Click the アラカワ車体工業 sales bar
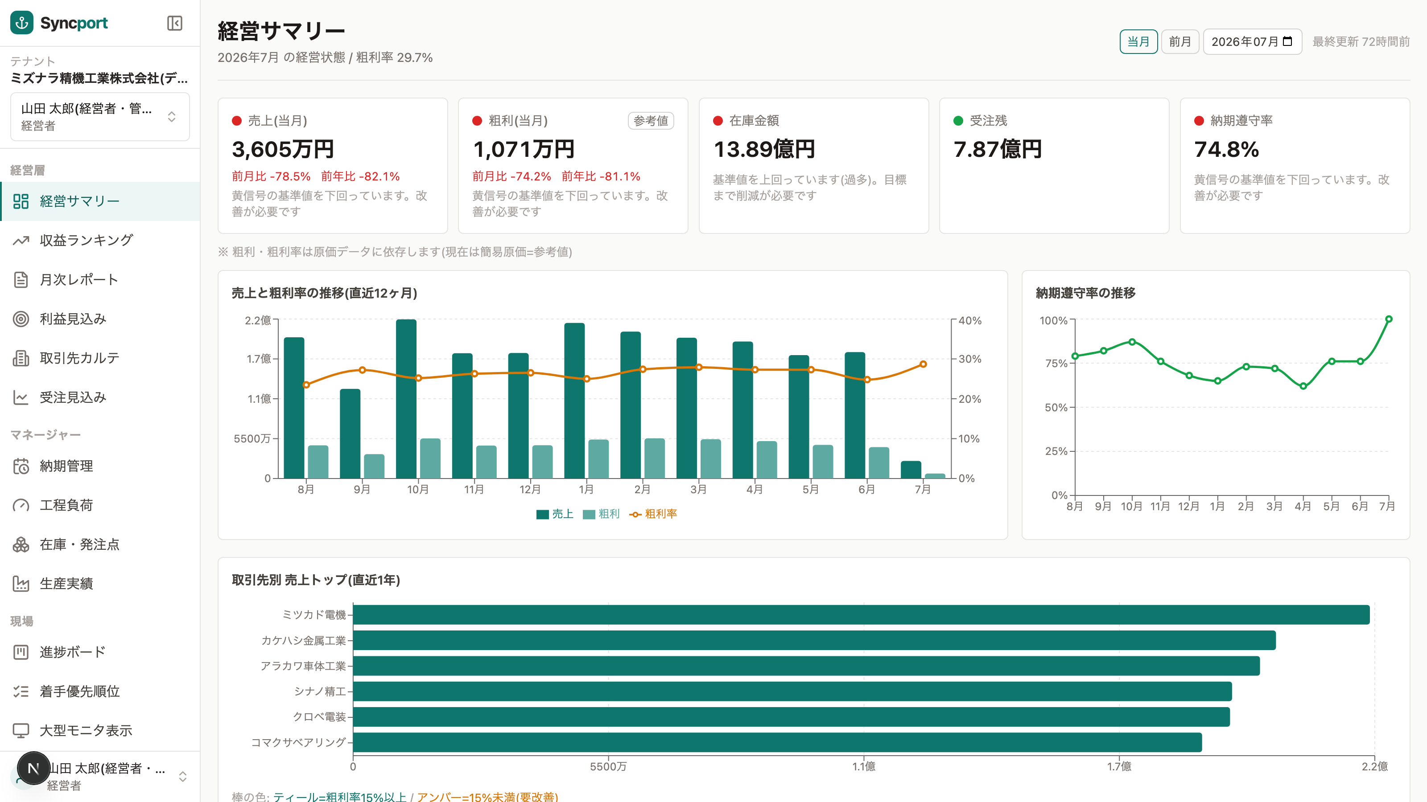The width and height of the screenshot is (1427, 802). pos(807,666)
